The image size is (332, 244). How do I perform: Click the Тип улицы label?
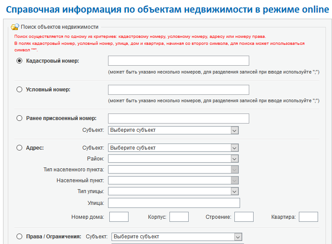coord(91,191)
